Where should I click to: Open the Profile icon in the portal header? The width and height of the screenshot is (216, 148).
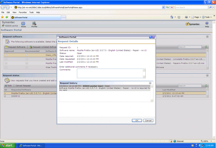pos(34,24)
